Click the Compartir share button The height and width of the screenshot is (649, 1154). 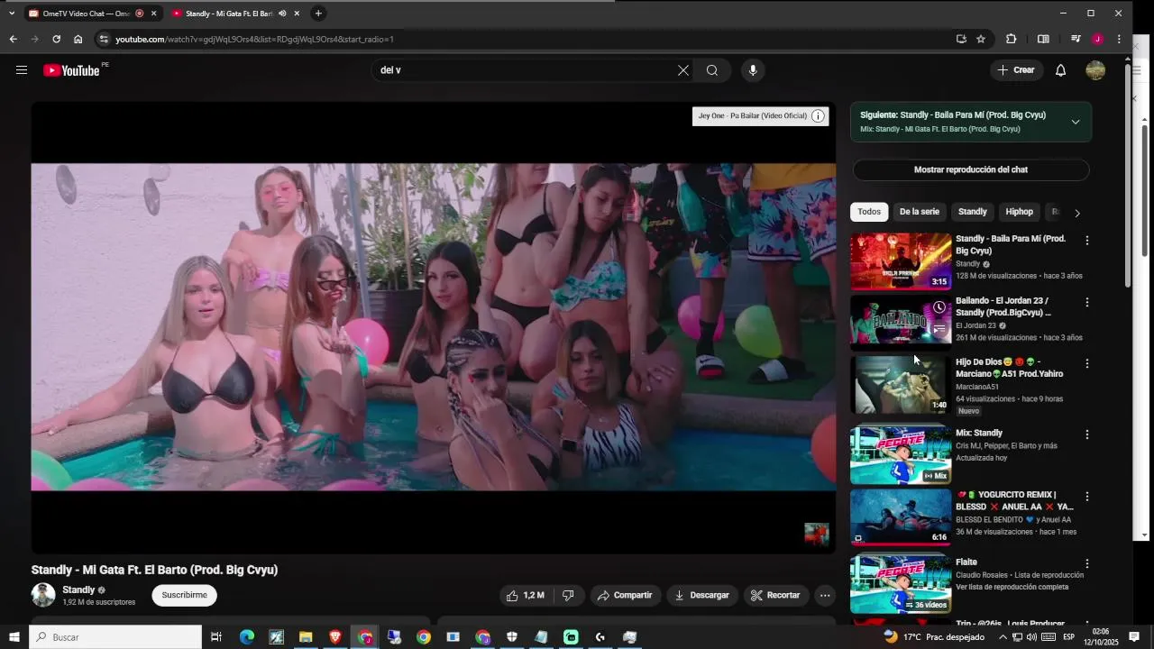(626, 595)
